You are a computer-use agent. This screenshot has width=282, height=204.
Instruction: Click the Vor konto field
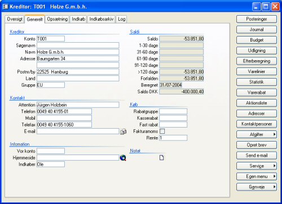click(51, 151)
